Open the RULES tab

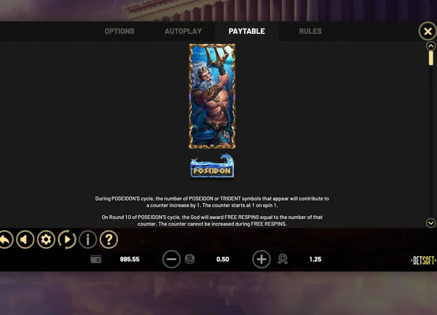(310, 31)
